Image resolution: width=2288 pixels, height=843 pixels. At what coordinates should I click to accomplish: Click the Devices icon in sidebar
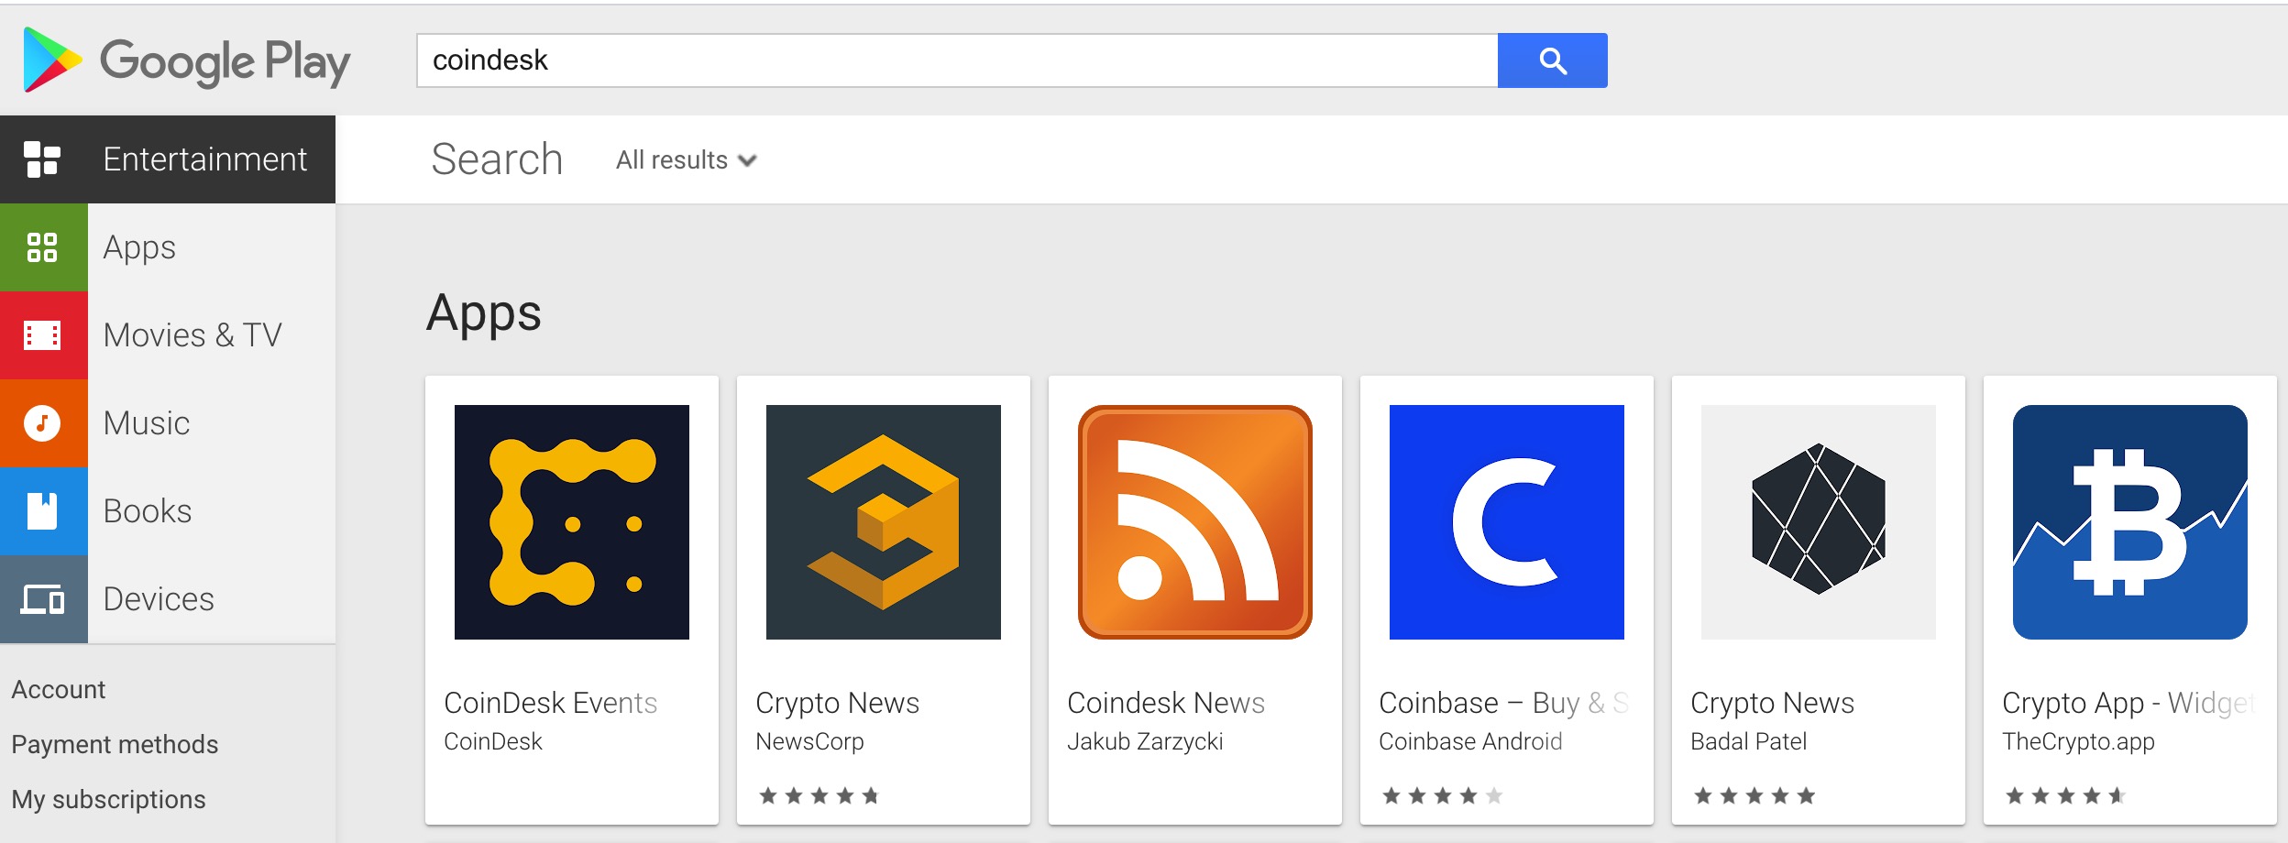click(43, 599)
